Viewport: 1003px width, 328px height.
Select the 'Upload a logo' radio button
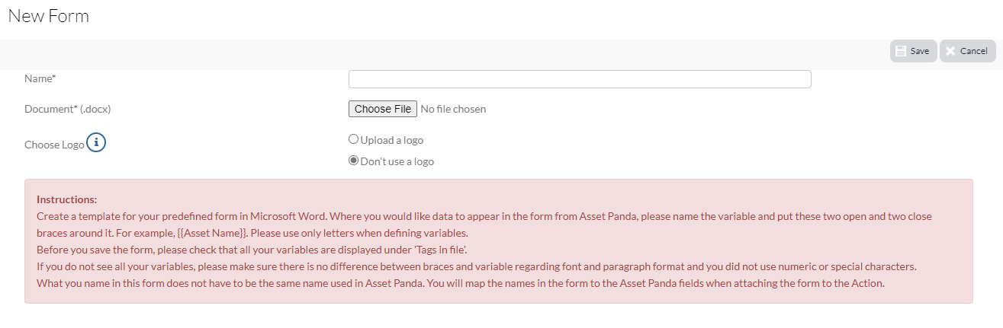pyautogui.click(x=353, y=139)
